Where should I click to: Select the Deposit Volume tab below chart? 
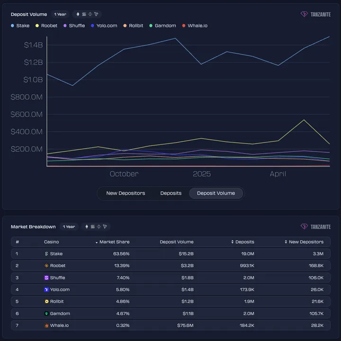point(216,193)
